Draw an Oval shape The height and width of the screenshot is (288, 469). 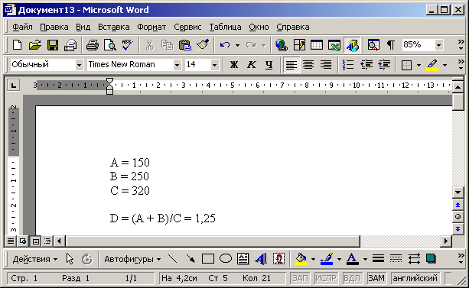(226, 259)
